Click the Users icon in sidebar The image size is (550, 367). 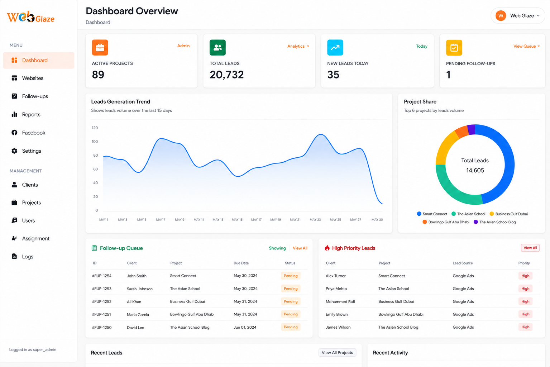click(x=14, y=220)
